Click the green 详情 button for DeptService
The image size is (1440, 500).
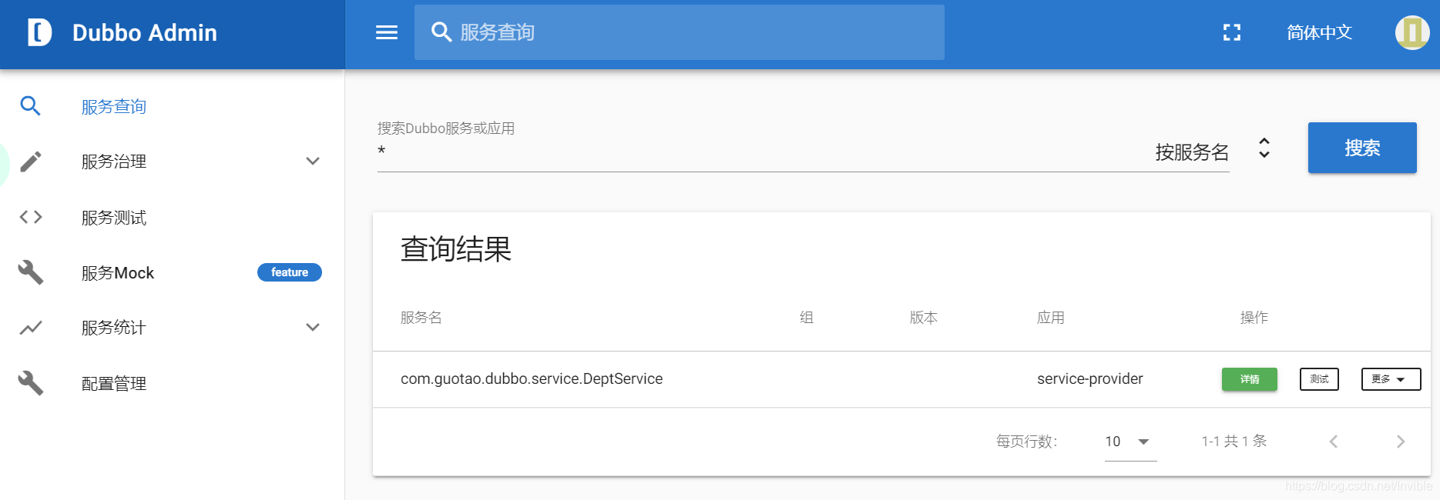pos(1250,379)
